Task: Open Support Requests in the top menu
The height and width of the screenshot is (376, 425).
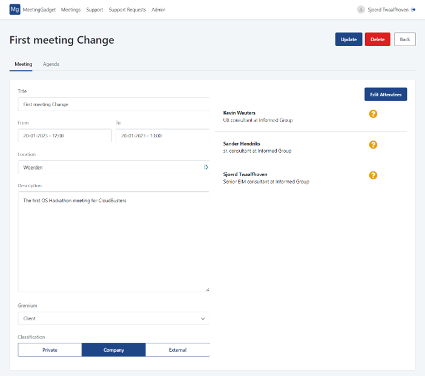Action: pyautogui.click(x=127, y=10)
